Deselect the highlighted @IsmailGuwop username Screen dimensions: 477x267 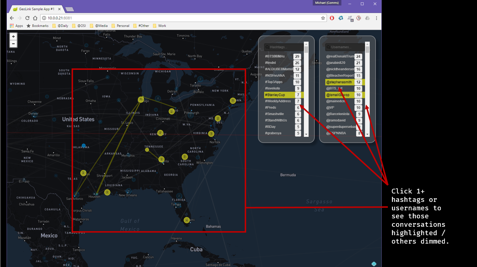coord(344,95)
